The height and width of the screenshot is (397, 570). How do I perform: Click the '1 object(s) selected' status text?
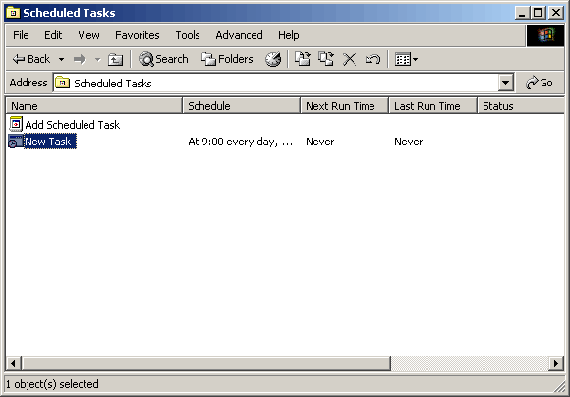point(52,384)
